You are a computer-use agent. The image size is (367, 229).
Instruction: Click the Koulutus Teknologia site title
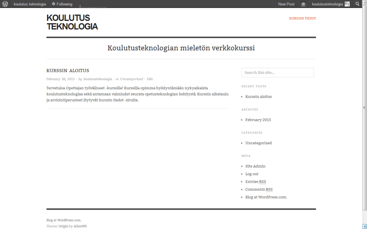[72, 22]
